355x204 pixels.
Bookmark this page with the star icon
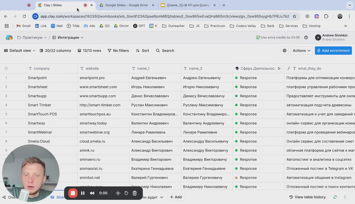click(x=295, y=16)
